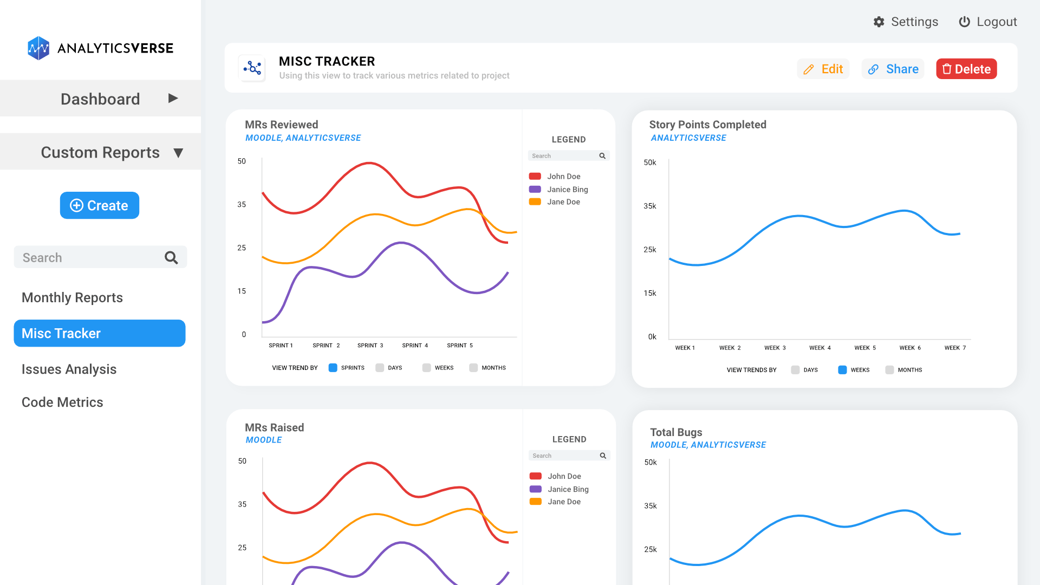Click the AnalyticsVerse logo icon
The height and width of the screenshot is (585, 1040).
[38, 48]
